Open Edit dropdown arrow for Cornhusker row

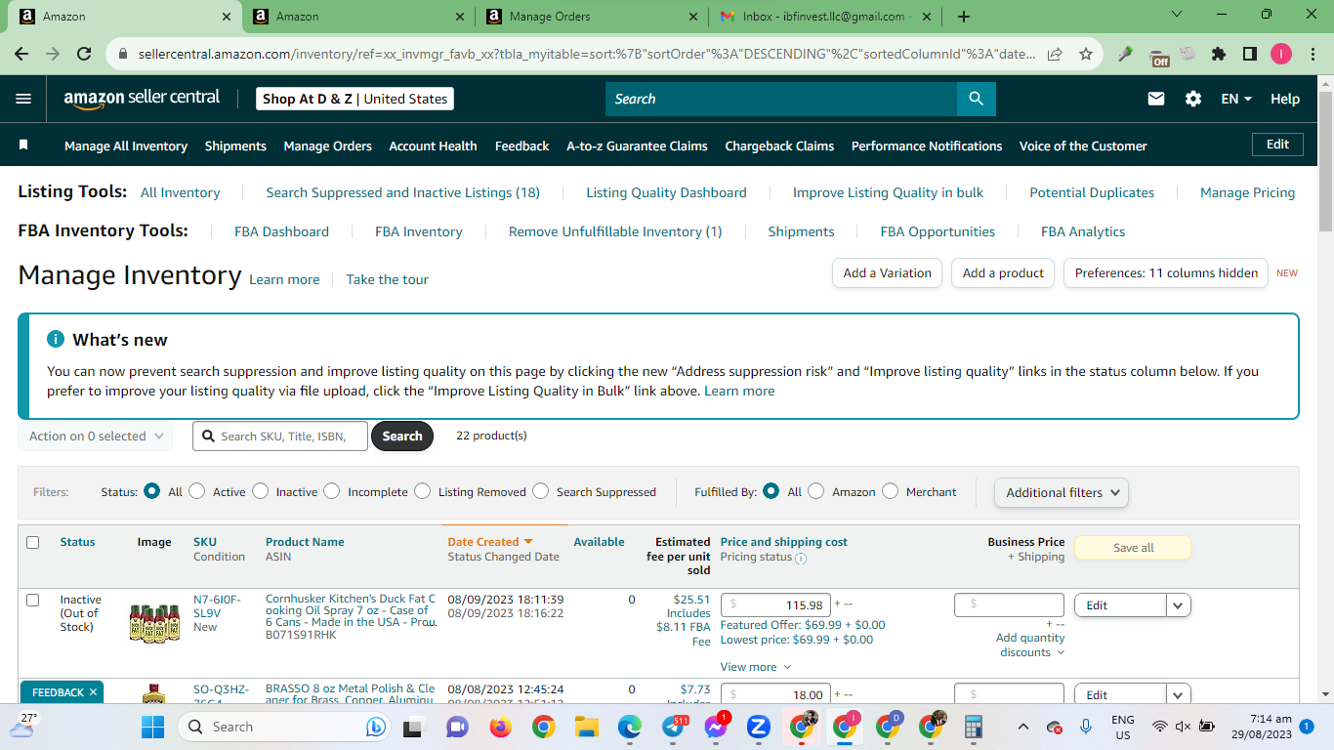[x=1178, y=605]
